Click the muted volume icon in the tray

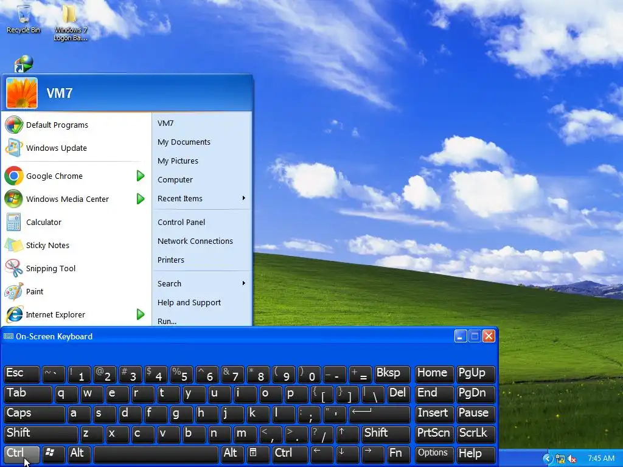(x=572, y=458)
